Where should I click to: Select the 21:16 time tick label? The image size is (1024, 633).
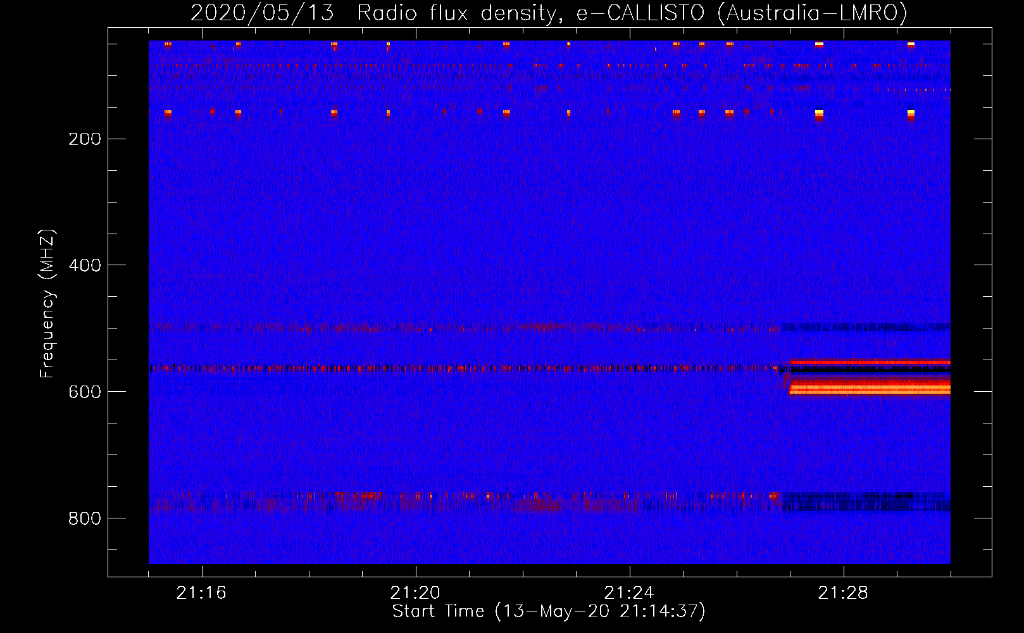(x=201, y=593)
